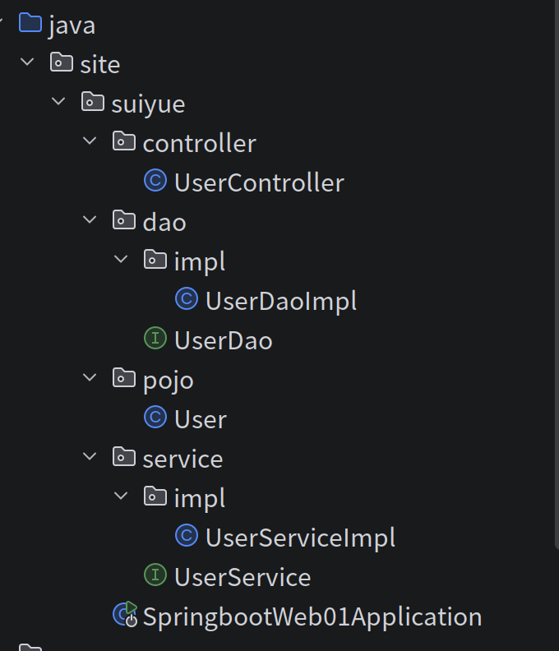Select the UserDao interface label
The height and width of the screenshot is (651, 559).
[223, 340]
